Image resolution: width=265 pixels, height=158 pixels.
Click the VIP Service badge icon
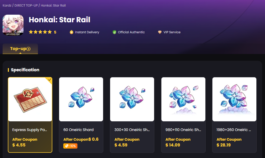160,32
